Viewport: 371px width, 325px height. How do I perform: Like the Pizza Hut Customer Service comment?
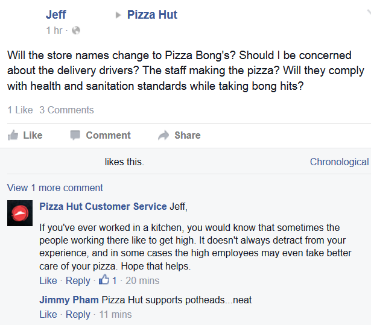coord(48,281)
